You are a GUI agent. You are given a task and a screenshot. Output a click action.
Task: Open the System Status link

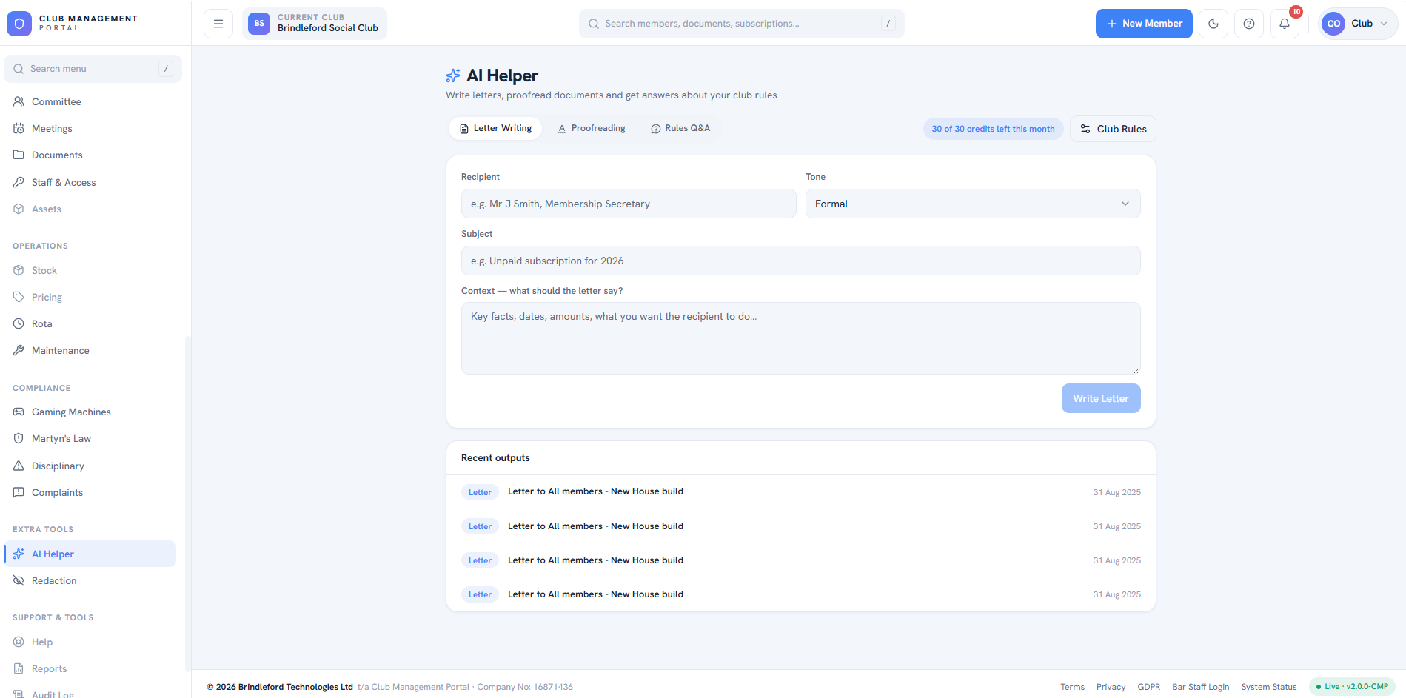click(x=1269, y=687)
